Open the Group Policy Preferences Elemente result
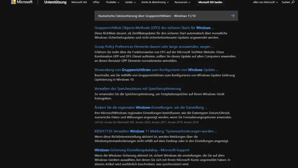Viewport: 298px width, 168px height. point(154,47)
